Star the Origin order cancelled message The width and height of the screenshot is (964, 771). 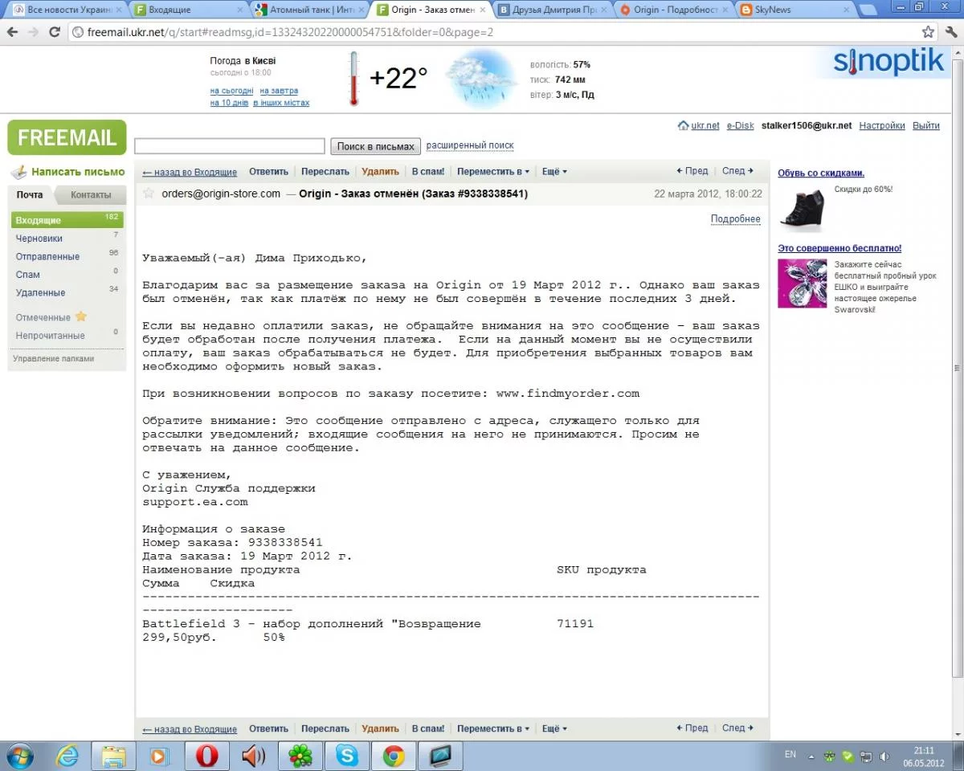click(149, 194)
